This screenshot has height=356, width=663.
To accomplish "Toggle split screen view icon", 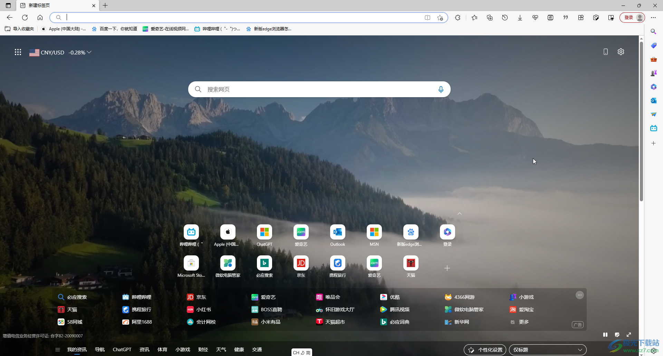I will 427,18.
